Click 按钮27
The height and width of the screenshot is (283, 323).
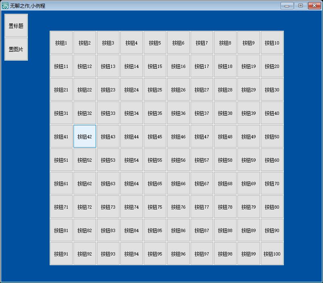pyautogui.click(x=201, y=89)
